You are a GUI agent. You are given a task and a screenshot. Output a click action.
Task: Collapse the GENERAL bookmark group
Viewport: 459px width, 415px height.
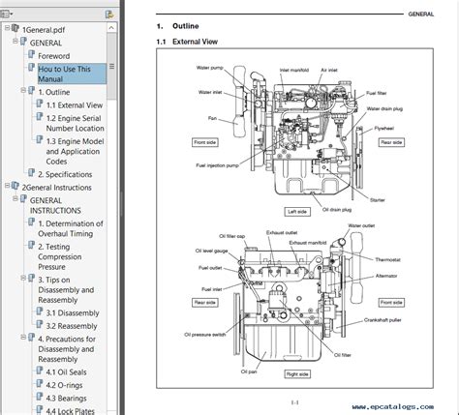[x=15, y=41]
